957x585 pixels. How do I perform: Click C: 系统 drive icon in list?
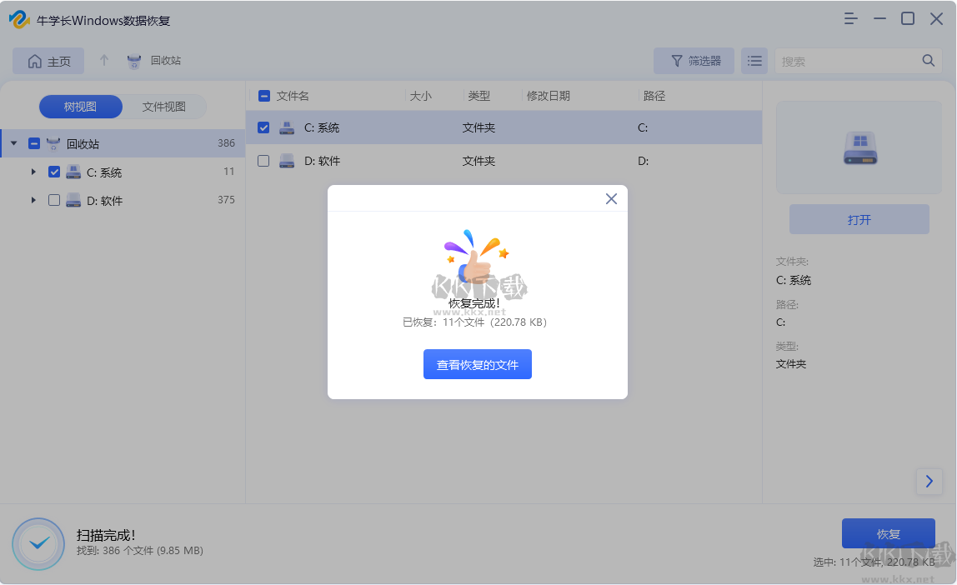(x=287, y=127)
